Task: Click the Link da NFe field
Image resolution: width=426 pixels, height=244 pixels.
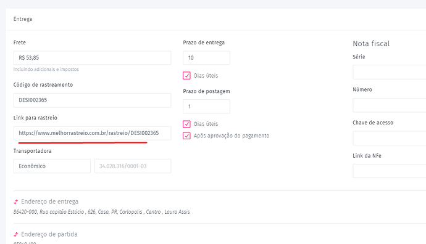Action: 390,171
